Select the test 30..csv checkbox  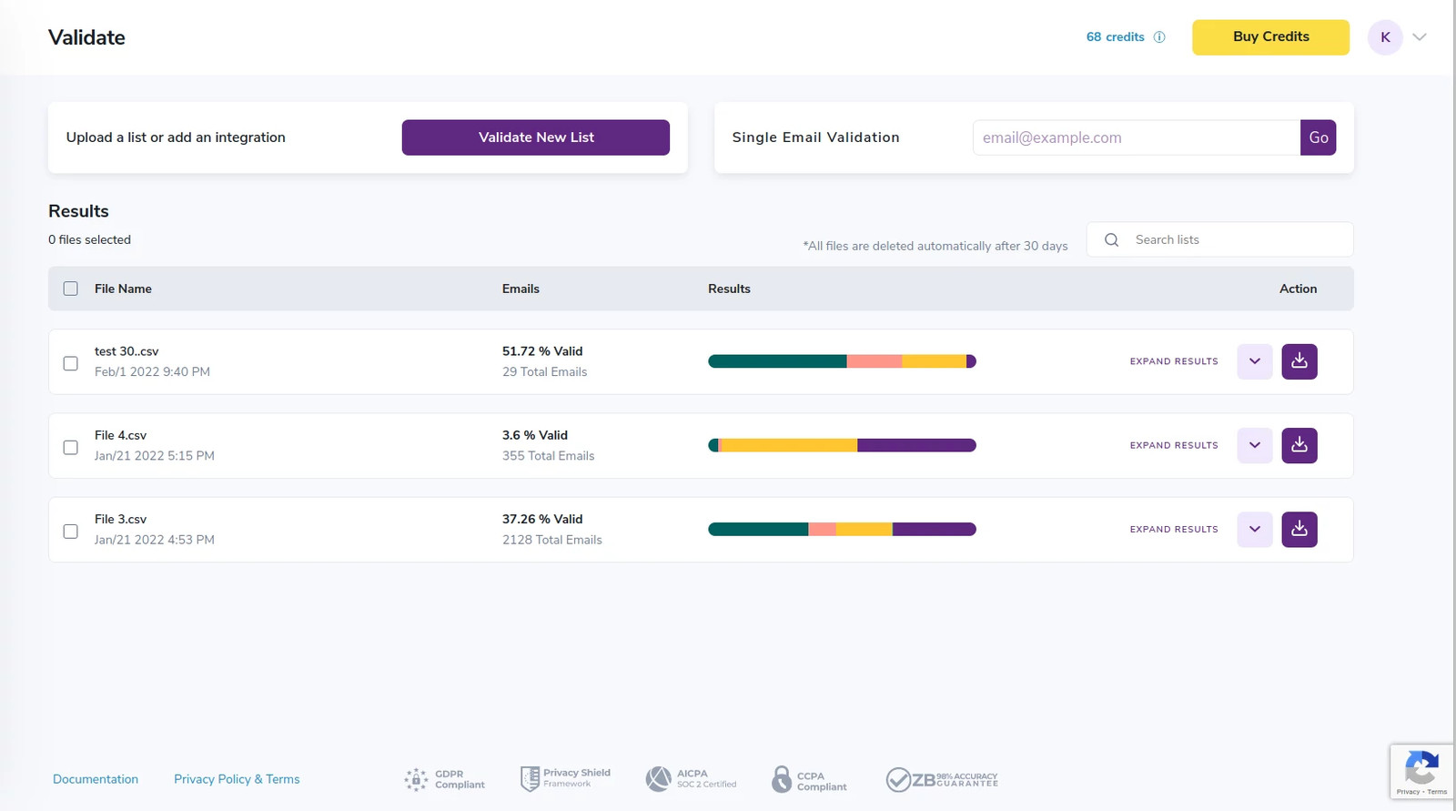(x=71, y=363)
